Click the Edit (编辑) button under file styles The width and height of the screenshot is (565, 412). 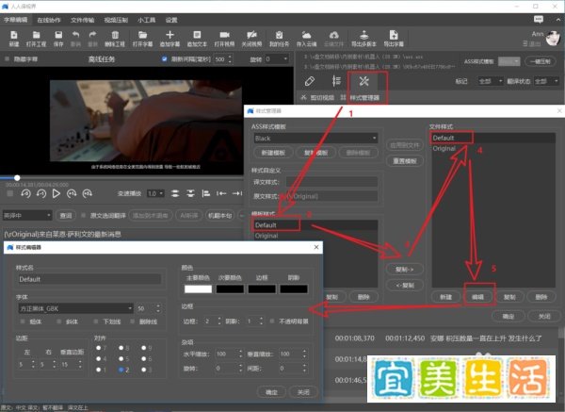[x=477, y=297]
